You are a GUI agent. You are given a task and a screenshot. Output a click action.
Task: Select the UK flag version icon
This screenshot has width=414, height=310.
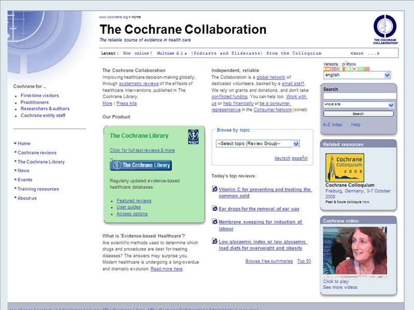[x=334, y=69]
